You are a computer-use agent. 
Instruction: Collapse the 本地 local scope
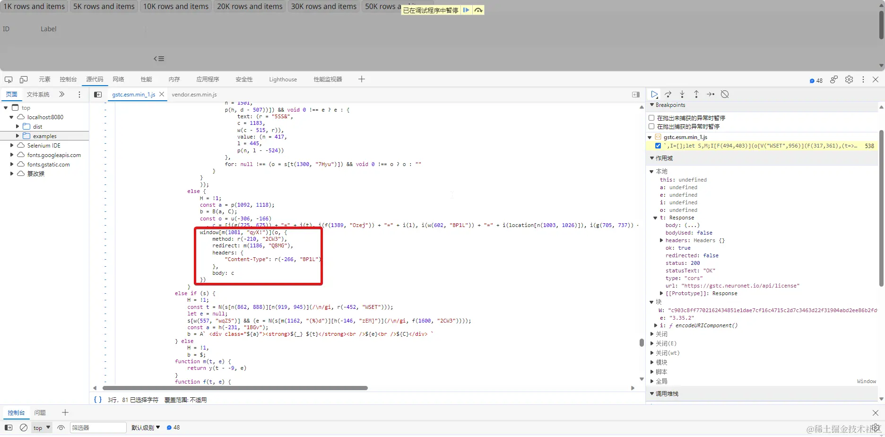(x=652, y=171)
